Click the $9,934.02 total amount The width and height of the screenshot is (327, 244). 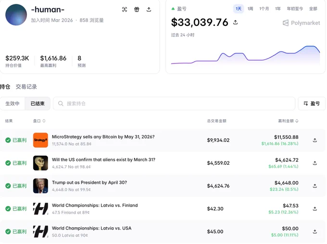pos(218,140)
